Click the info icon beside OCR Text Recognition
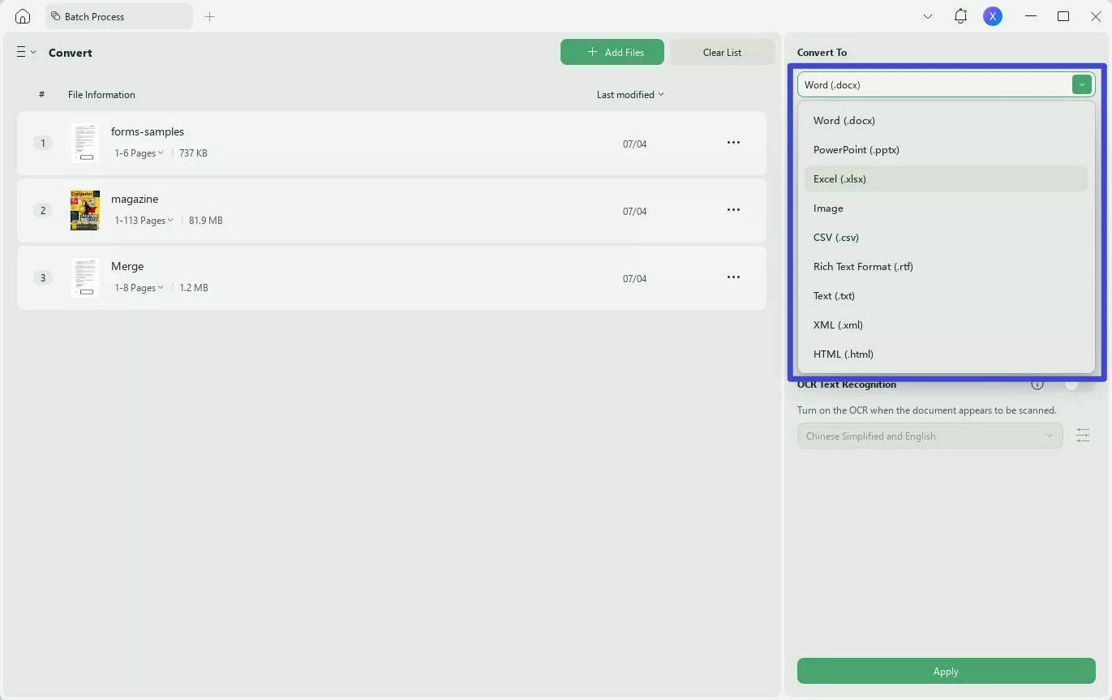The width and height of the screenshot is (1112, 700). pyautogui.click(x=1037, y=383)
